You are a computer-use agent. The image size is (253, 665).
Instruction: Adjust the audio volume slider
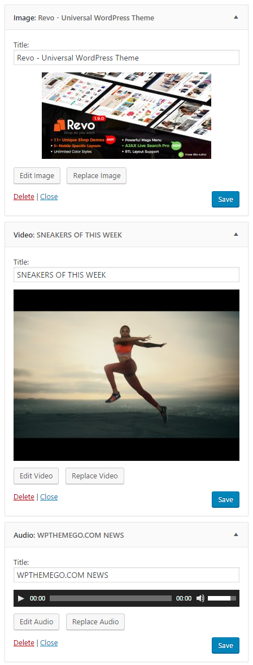pos(221,598)
